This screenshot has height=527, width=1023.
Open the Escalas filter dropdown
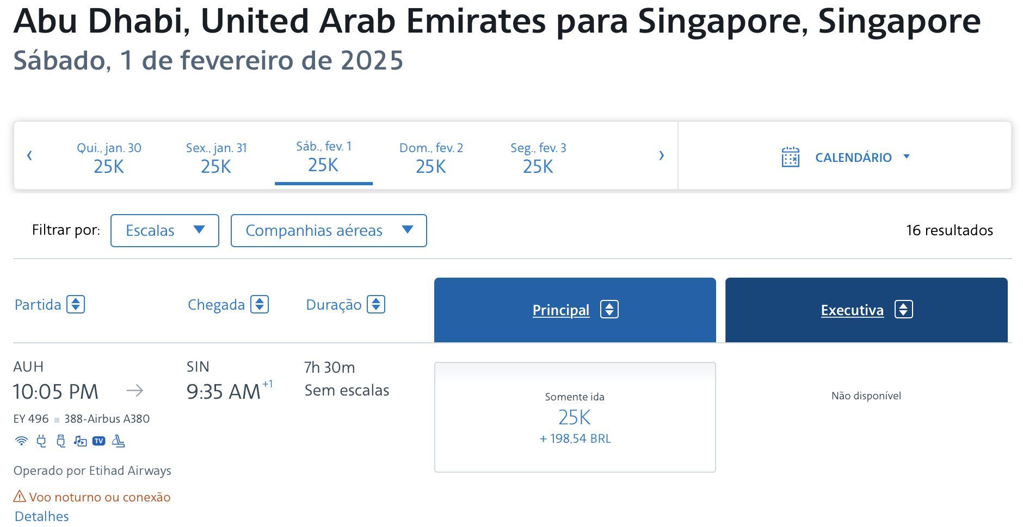click(165, 230)
